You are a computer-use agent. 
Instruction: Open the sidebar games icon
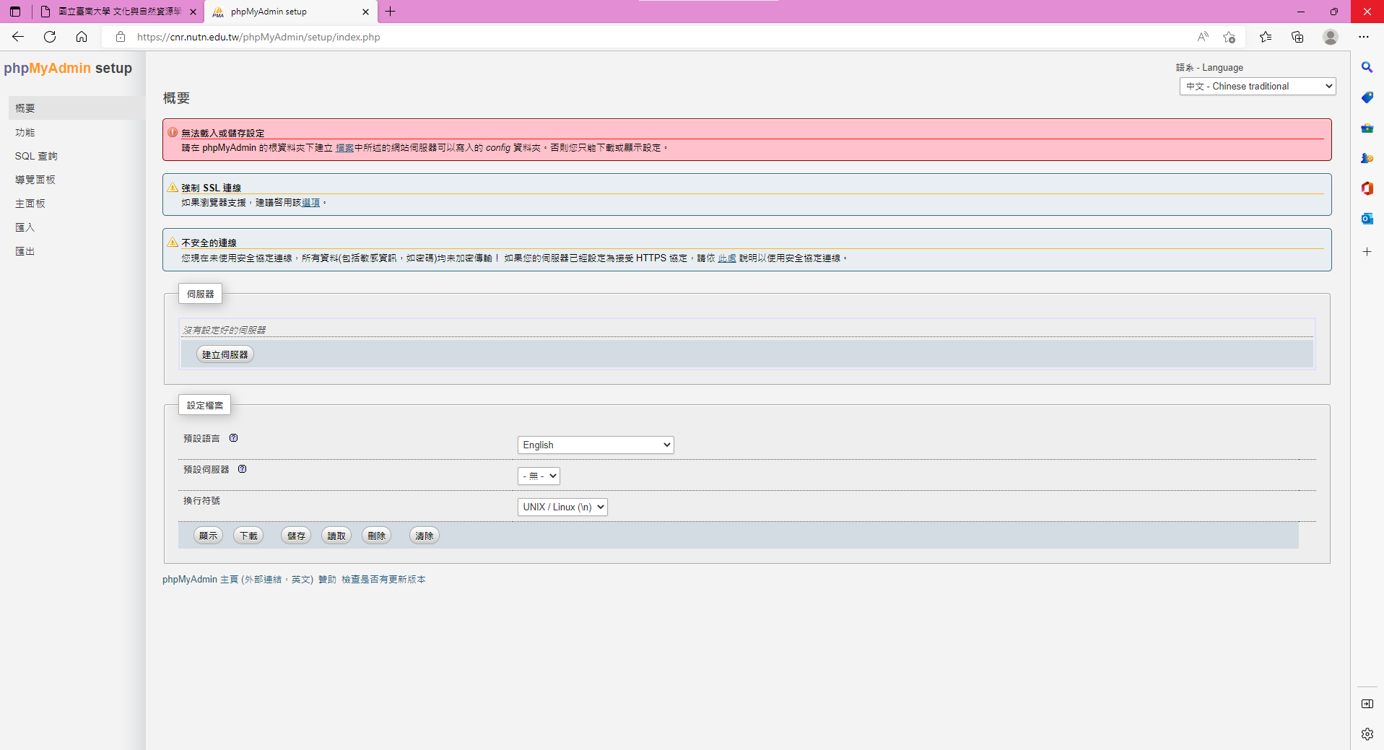point(1367,158)
